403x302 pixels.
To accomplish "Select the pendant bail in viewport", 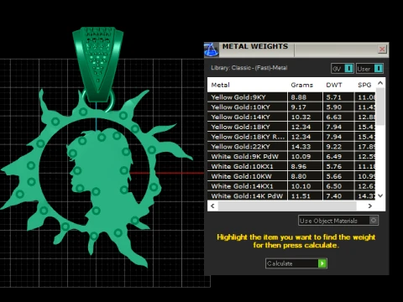I will pyautogui.click(x=97, y=62).
